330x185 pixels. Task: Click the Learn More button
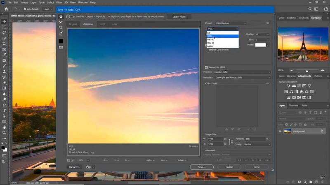[x=179, y=16]
